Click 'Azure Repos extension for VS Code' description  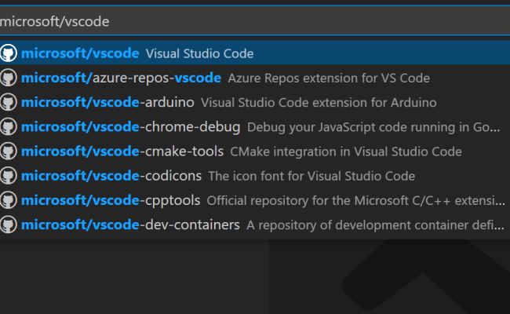(329, 78)
